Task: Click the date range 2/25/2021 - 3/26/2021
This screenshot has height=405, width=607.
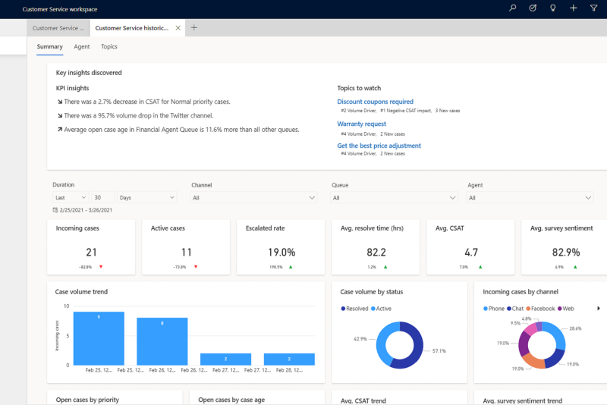Action: (86, 210)
